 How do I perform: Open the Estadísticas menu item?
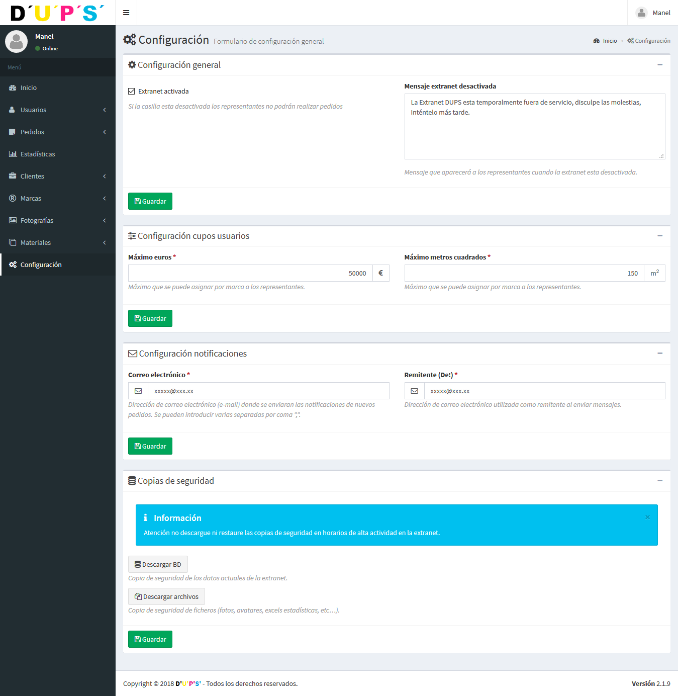point(58,154)
